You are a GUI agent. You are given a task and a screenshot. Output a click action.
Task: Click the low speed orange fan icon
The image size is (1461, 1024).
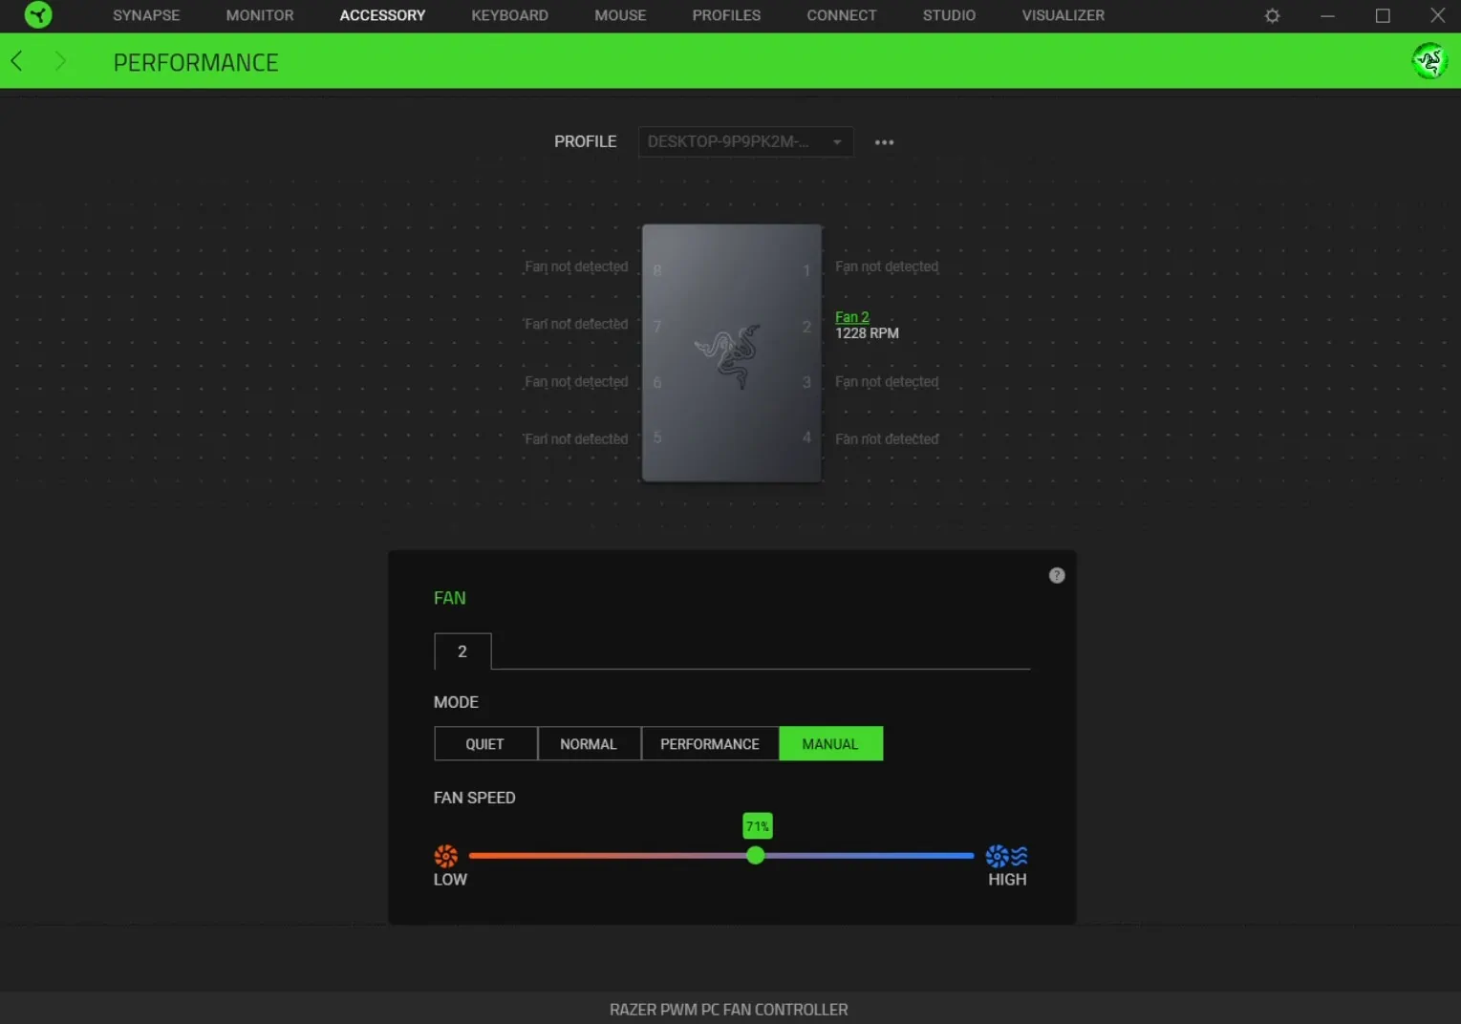[446, 856]
